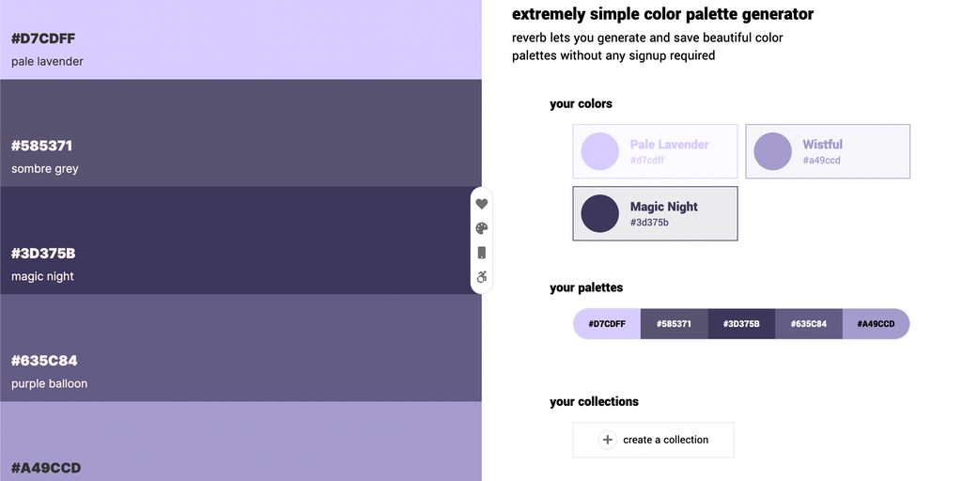This screenshot has height=481, width=962.
Task: Click the Wistful circle color swatch
Action: tap(773, 151)
